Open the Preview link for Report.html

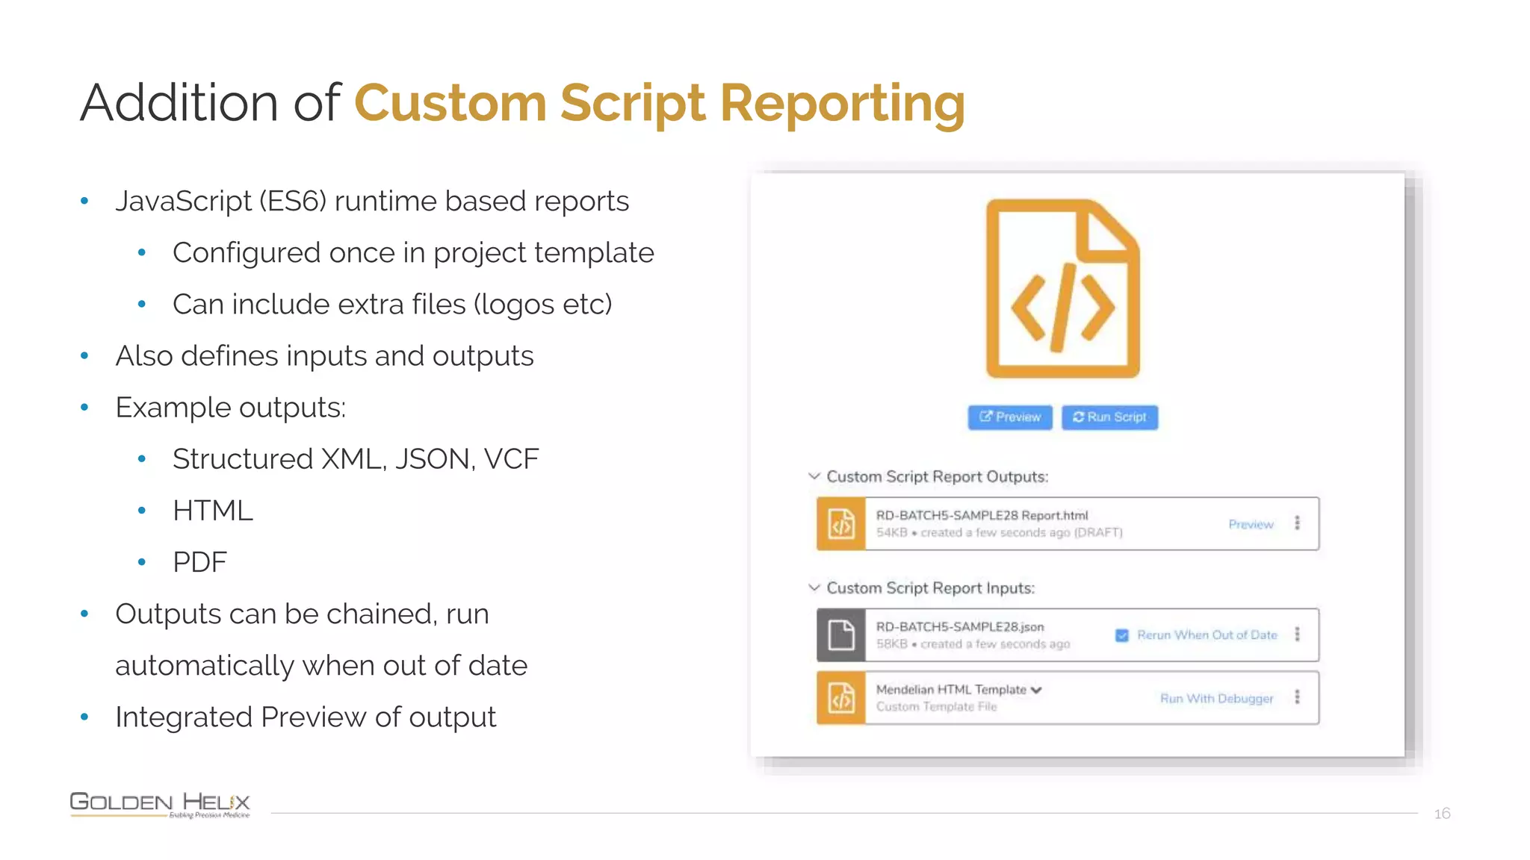[x=1251, y=524]
